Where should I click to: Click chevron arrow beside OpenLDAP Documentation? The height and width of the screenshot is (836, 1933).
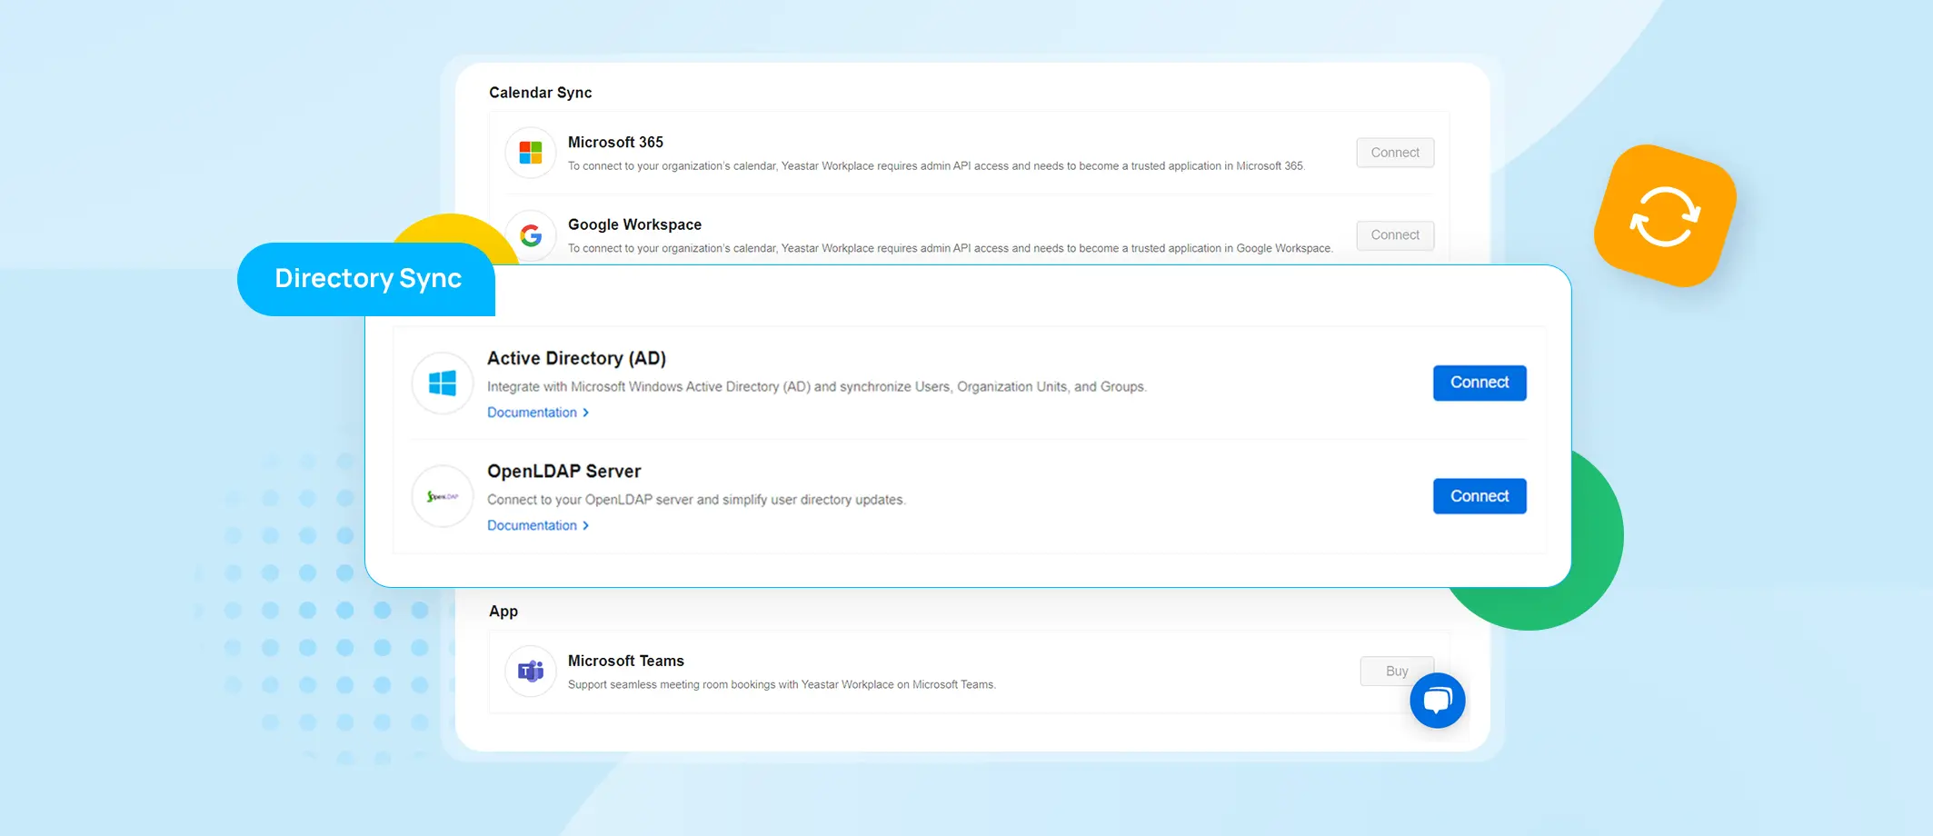(x=586, y=525)
